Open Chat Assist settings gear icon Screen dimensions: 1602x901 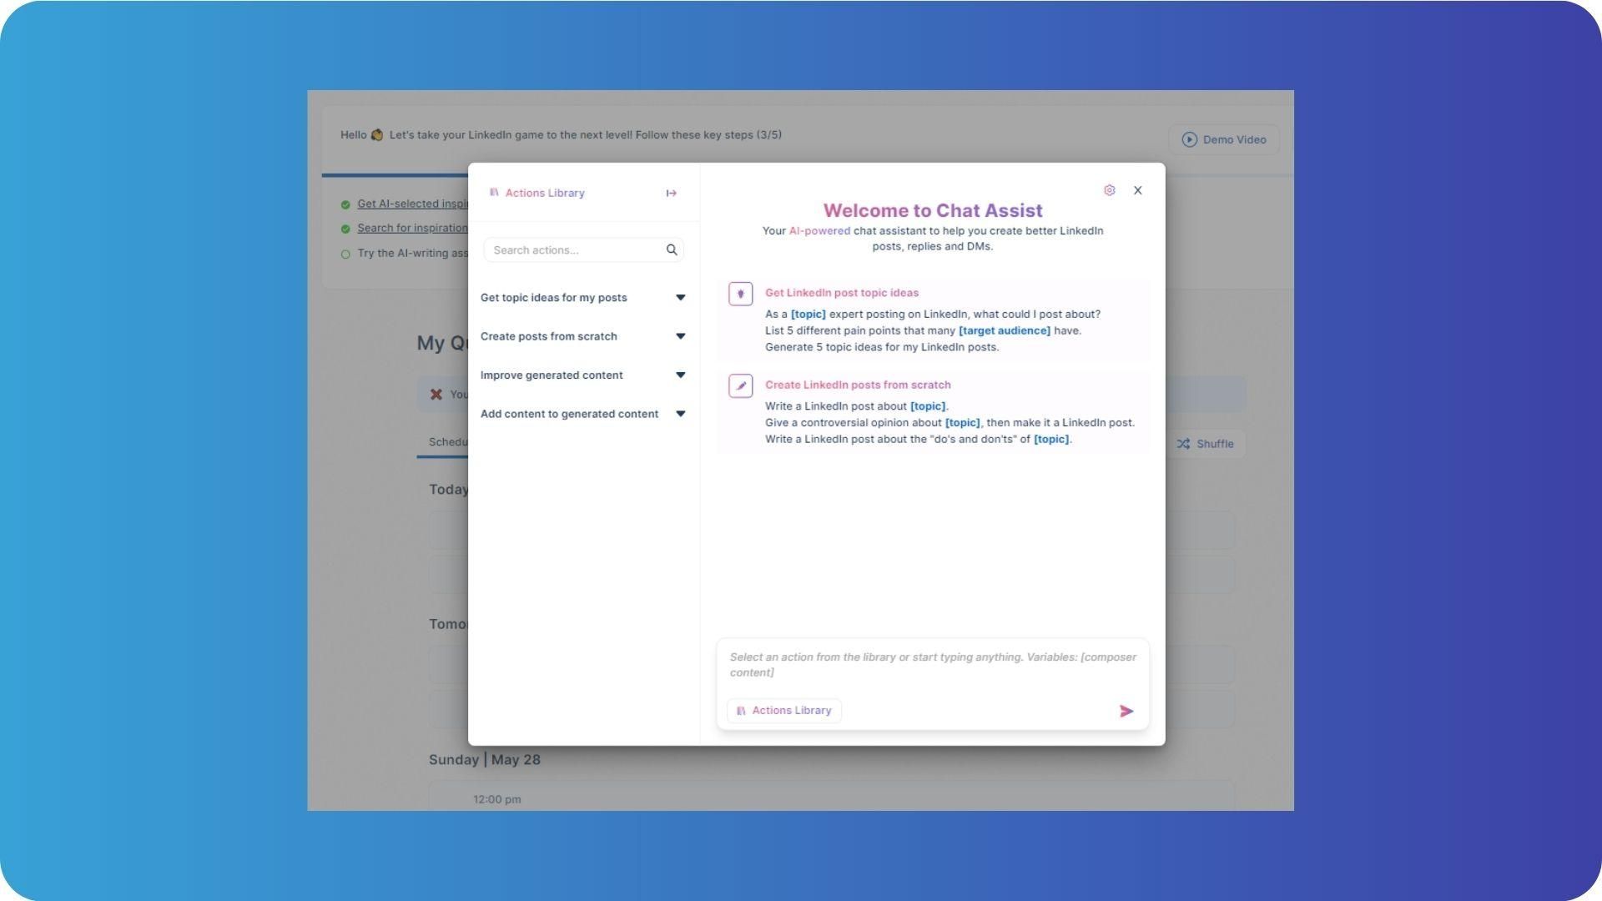1109,190
